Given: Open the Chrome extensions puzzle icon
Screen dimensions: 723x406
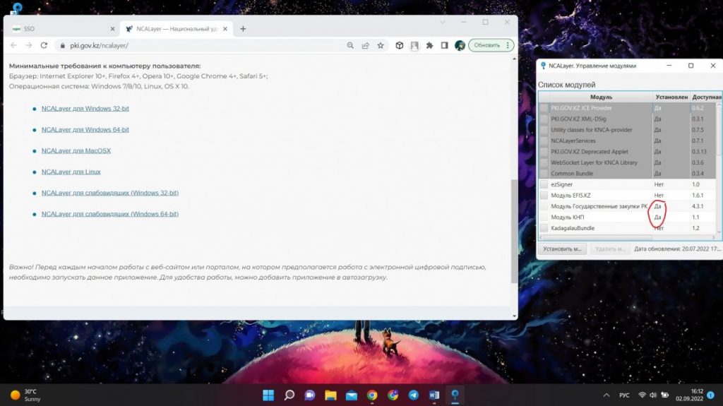Looking at the screenshot, I should (429, 45).
